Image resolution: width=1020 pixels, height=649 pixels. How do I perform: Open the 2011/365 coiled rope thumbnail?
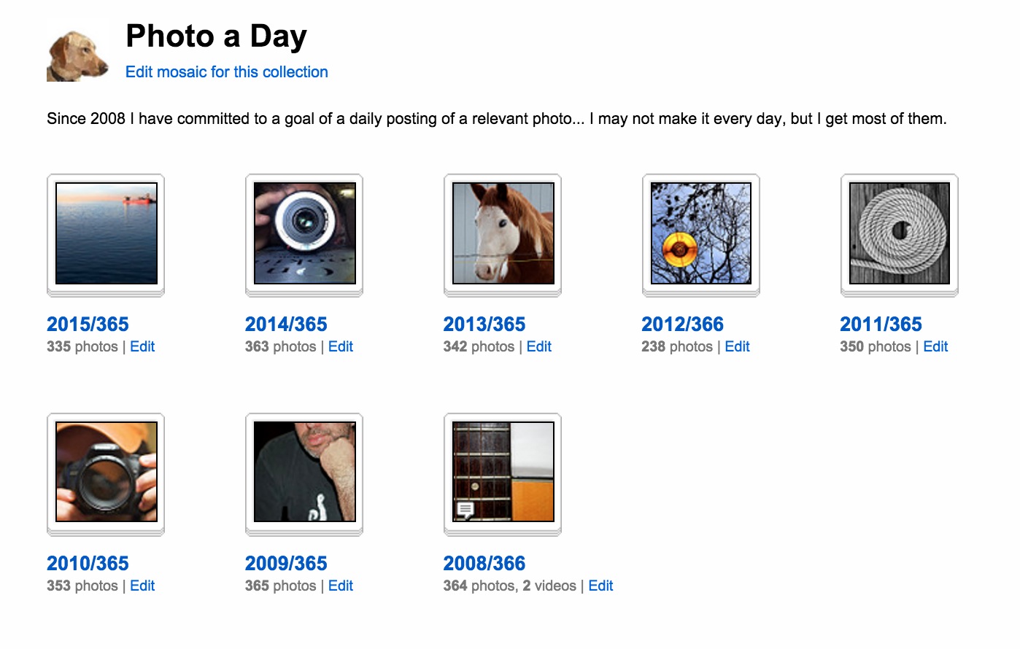(900, 233)
